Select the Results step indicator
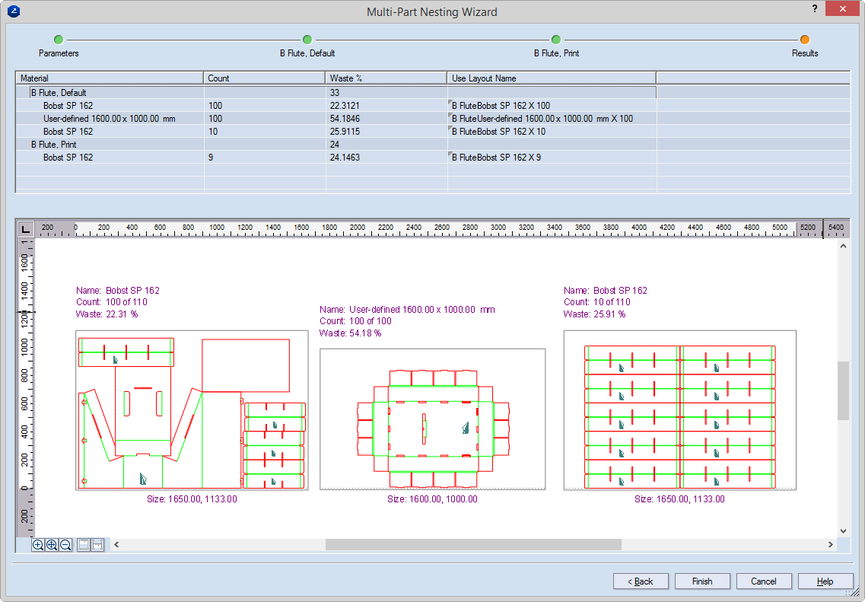This screenshot has width=865, height=602. coord(805,40)
